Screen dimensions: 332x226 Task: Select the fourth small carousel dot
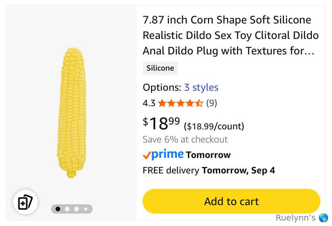point(86,209)
